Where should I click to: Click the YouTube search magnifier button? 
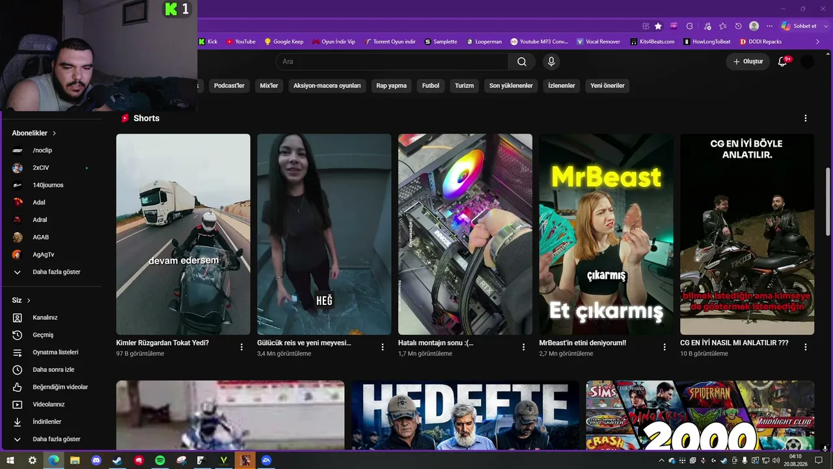(x=522, y=62)
